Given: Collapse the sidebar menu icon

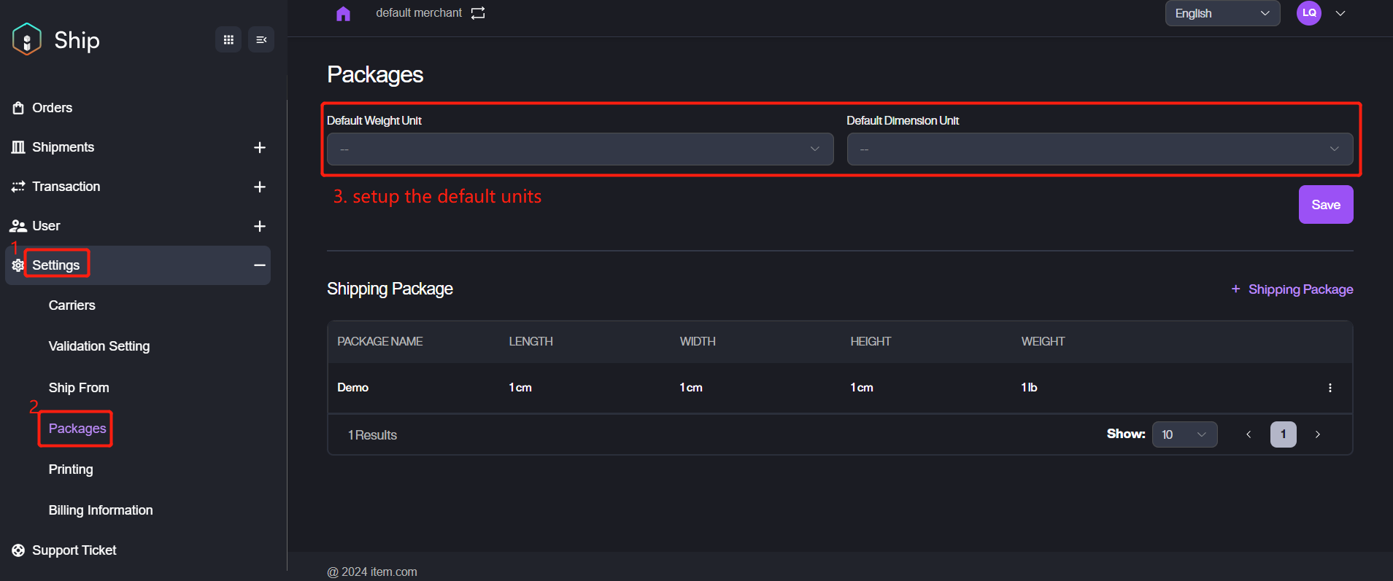Looking at the screenshot, I should click(261, 39).
